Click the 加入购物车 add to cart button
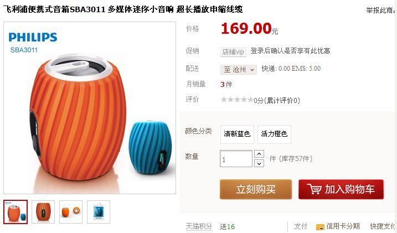This screenshot has width=397, height=233. (341, 189)
